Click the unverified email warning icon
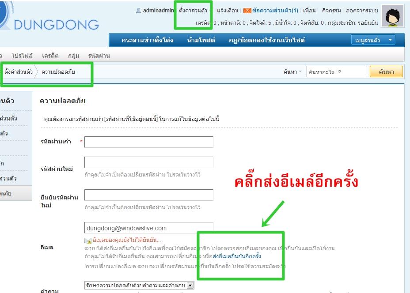The image size is (410, 293). [x=88, y=240]
